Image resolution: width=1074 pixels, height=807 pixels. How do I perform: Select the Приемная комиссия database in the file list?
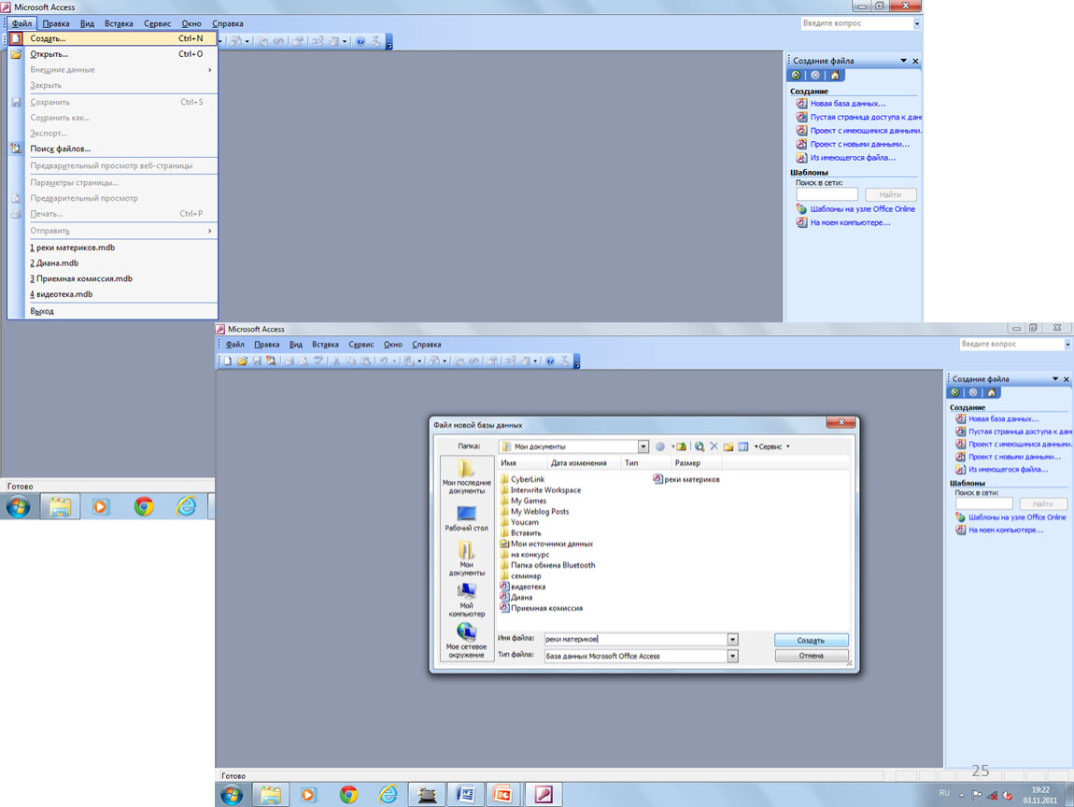pos(541,608)
